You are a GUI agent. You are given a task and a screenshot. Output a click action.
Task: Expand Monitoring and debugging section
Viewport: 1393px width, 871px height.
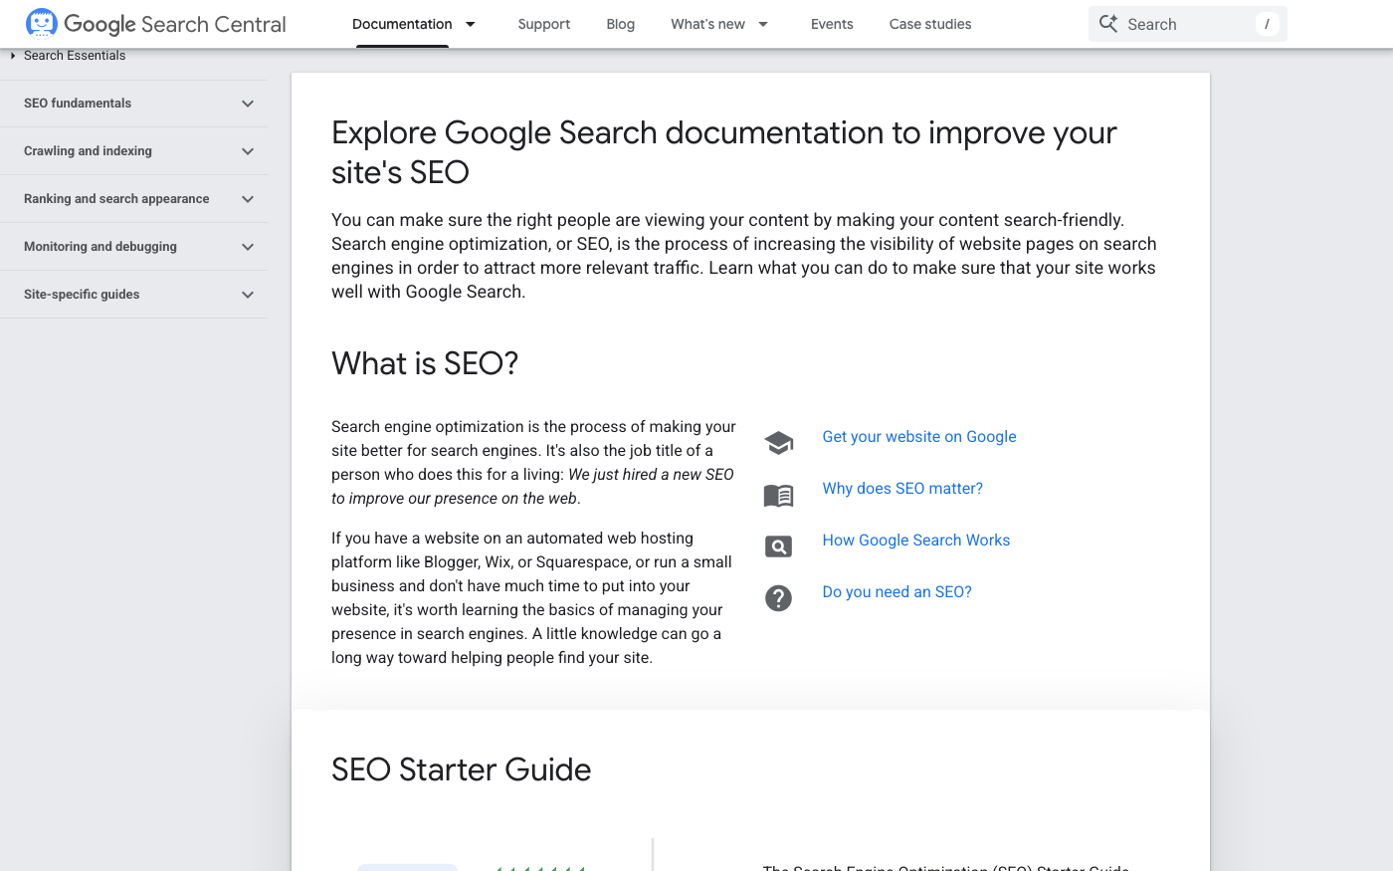point(248,247)
